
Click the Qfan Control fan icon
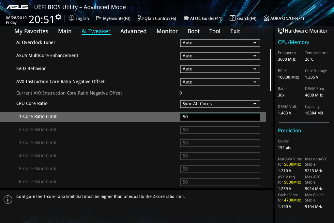(141, 18)
